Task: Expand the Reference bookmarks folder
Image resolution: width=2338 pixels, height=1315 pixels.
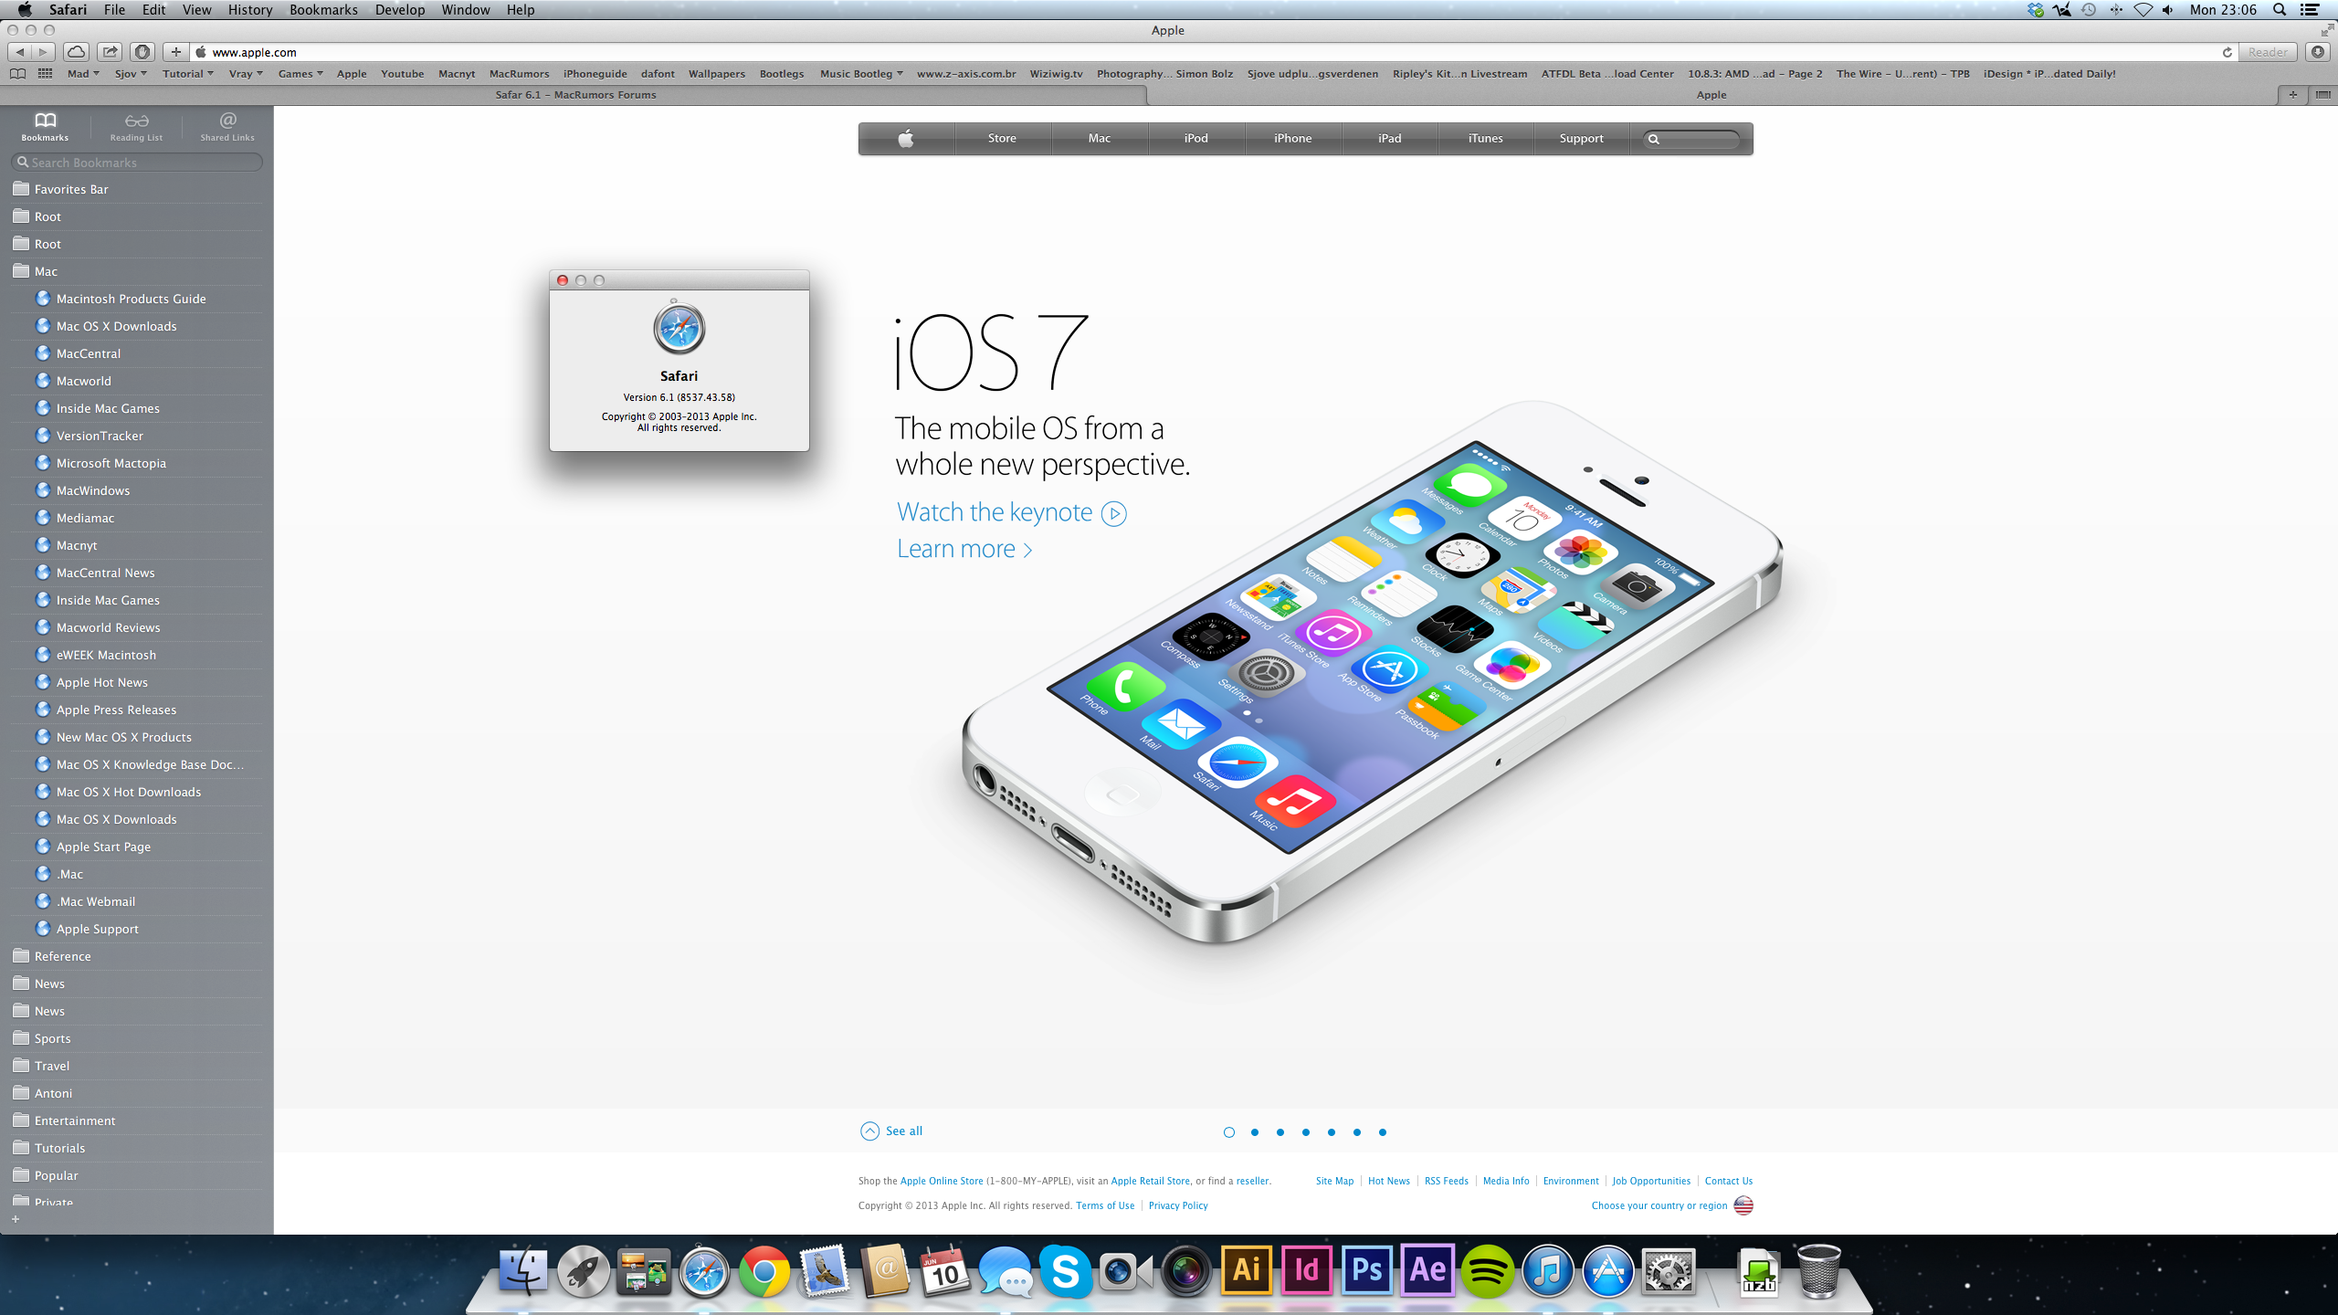Action: (x=137, y=956)
